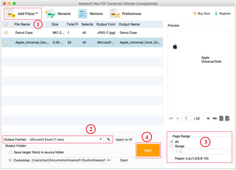This screenshot has width=236, height=170.
Task: Click the Remove PDF trash icon
Action: pos(83,14)
